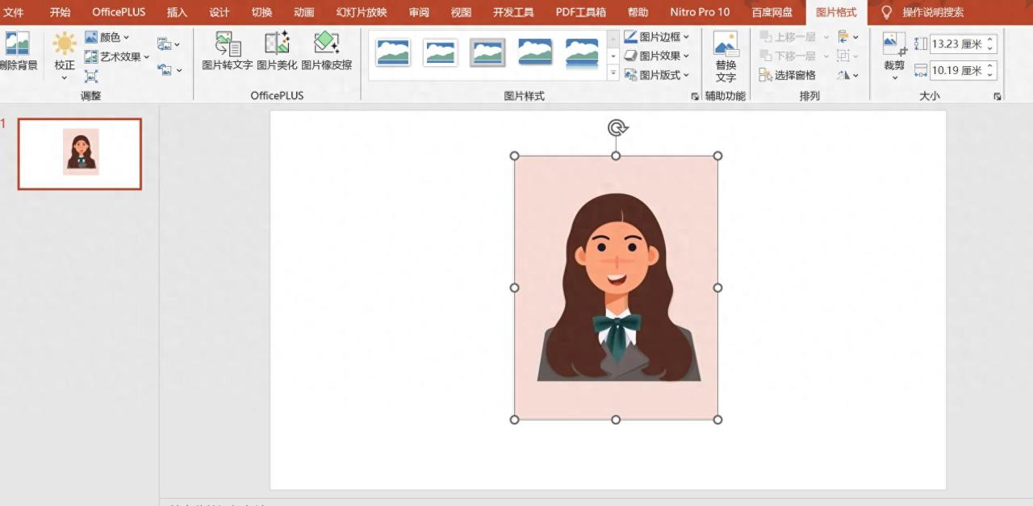The width and height of the screenshot is (1033, 506).
Task: Click the 操作说明搜索 search box
Action: 932,12
